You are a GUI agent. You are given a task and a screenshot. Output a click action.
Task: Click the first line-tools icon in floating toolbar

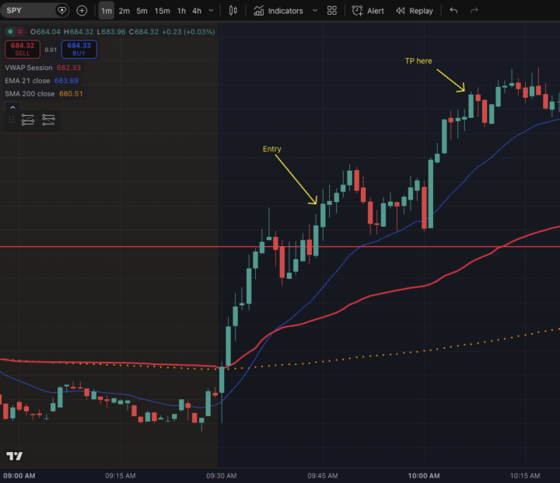[28, 120]
